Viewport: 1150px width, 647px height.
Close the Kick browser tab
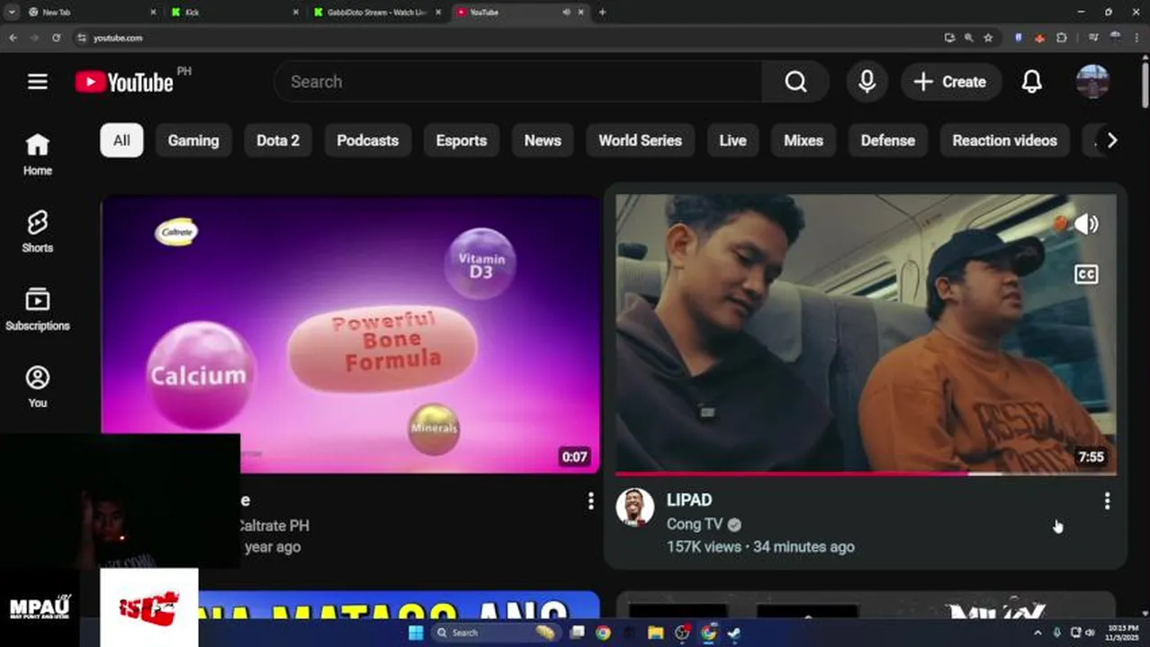pos(296,12)
